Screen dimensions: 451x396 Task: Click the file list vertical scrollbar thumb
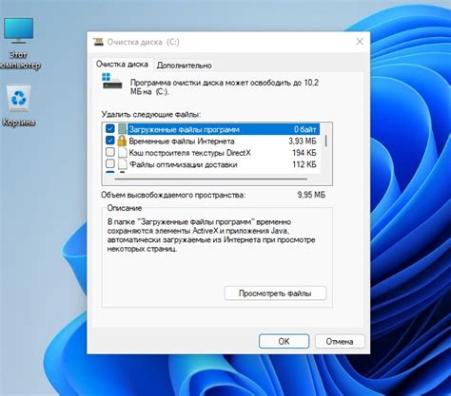pos(326,141)
